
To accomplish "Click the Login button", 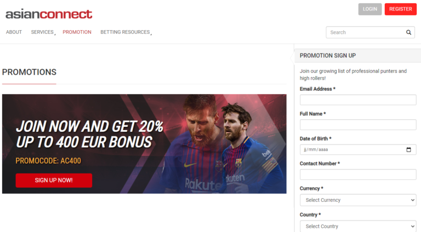I will click(x=369, y=9).
